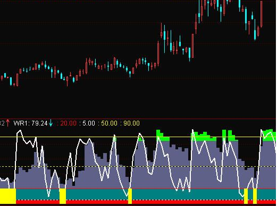Click the cyan down arrow after WR1

pyautogui.click(x=51, y=123)
